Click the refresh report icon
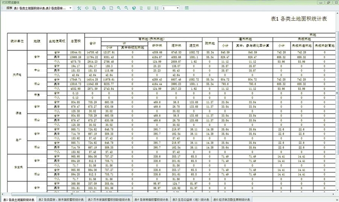339x202 pixels. click(x=87, y=8)
